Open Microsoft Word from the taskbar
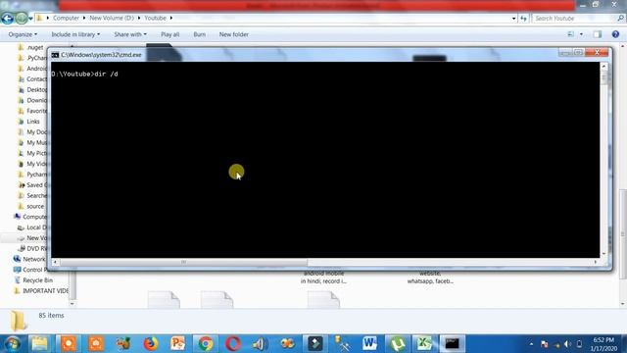 369,344
